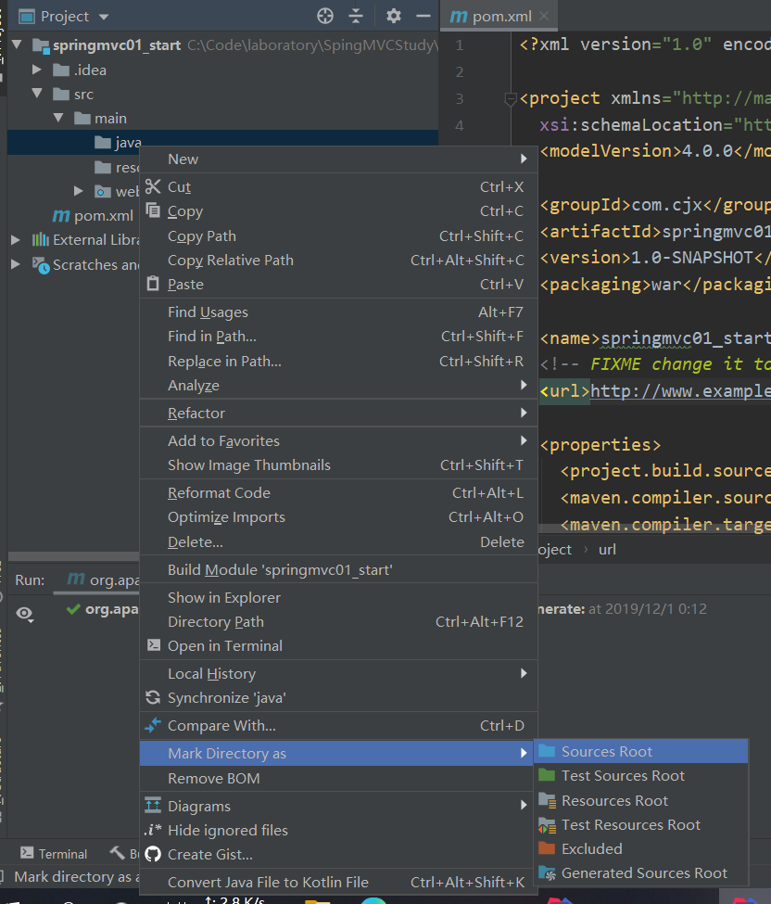
Task: Open the www.example URL link in editor
Action: pyautogui.click(x=680, y=391)
